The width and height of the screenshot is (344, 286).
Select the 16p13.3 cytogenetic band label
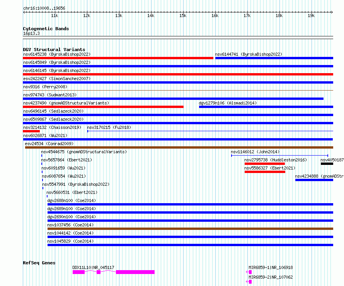[x=31, y=34]
